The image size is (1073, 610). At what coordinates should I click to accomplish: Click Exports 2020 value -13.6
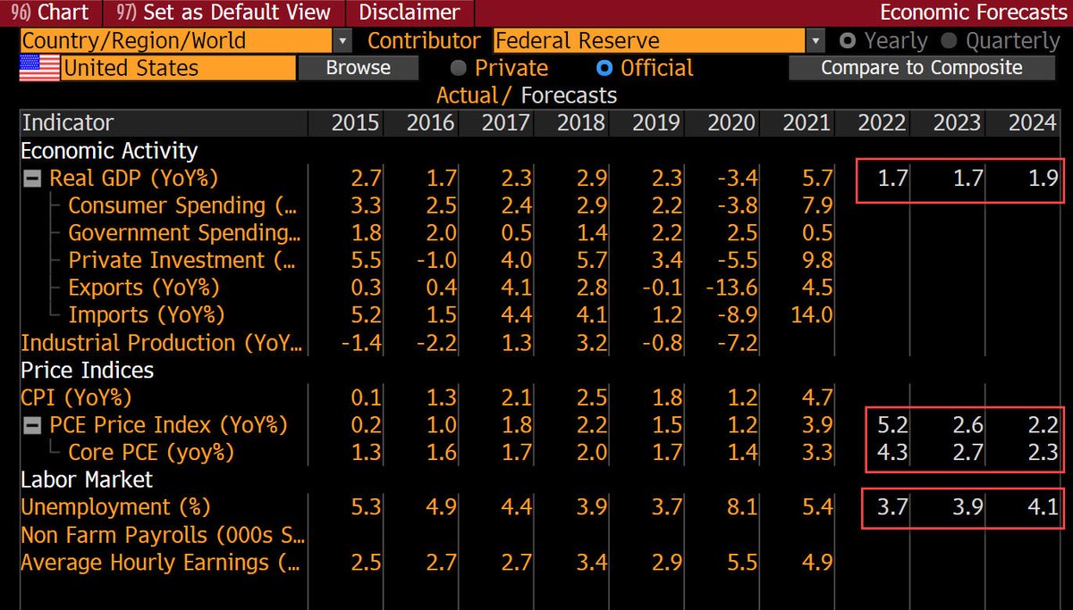coord(731,288)
